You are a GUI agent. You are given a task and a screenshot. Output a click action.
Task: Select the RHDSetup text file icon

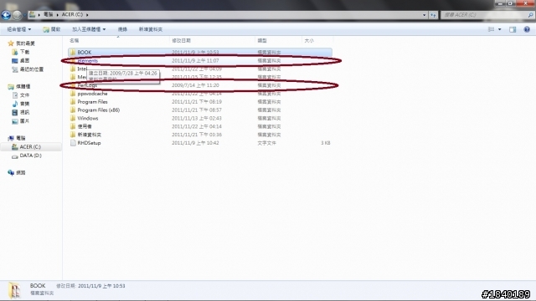(73, 143)
